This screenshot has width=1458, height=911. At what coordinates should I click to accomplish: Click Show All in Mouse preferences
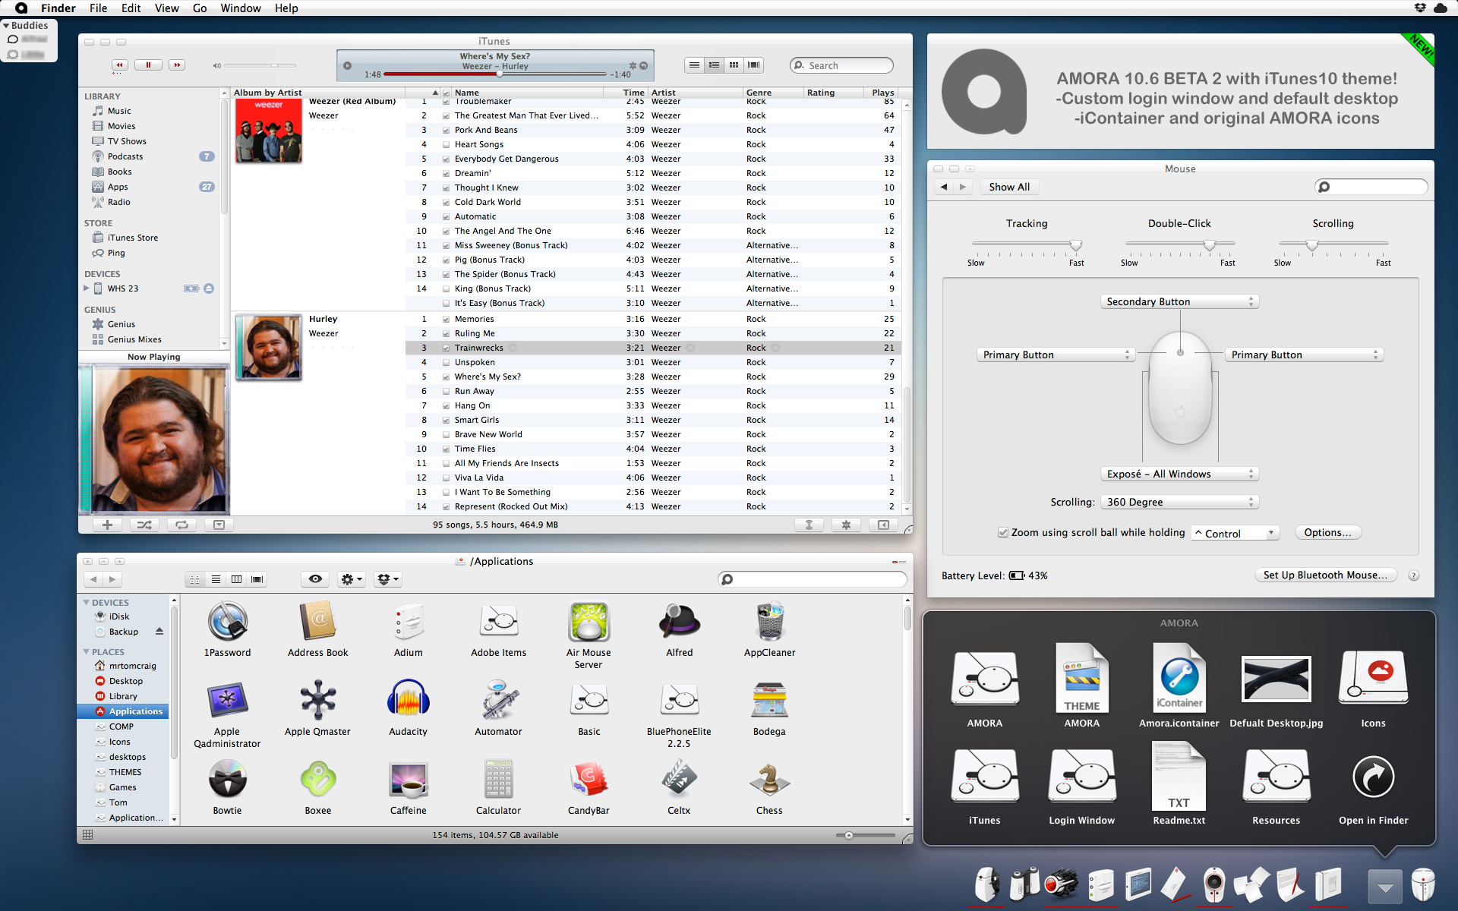tap(1009, 187)
